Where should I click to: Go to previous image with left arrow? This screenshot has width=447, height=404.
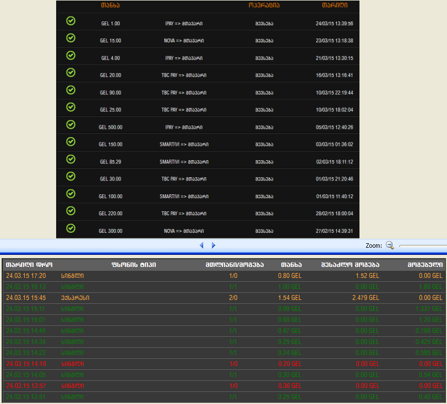coord(201,245)
